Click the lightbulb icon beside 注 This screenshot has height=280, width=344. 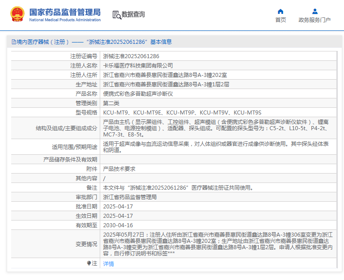[x=89, y=263]
